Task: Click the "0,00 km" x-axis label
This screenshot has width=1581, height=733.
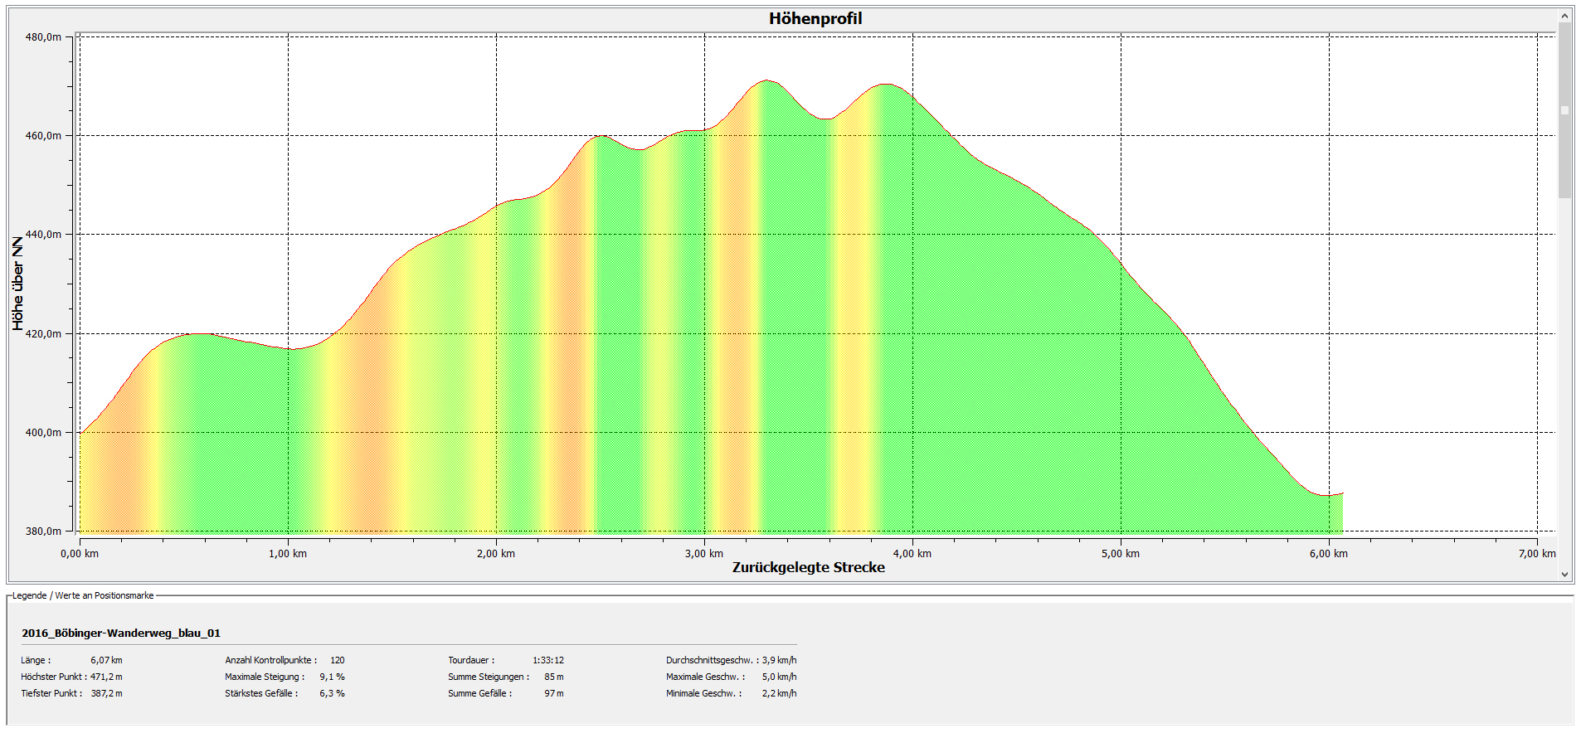Action: [80, 554]
